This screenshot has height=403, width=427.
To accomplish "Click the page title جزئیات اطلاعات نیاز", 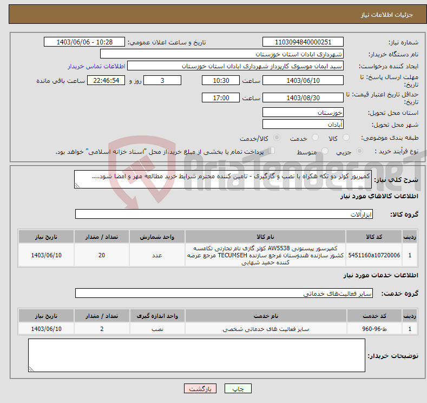I will tap(387, 15).
